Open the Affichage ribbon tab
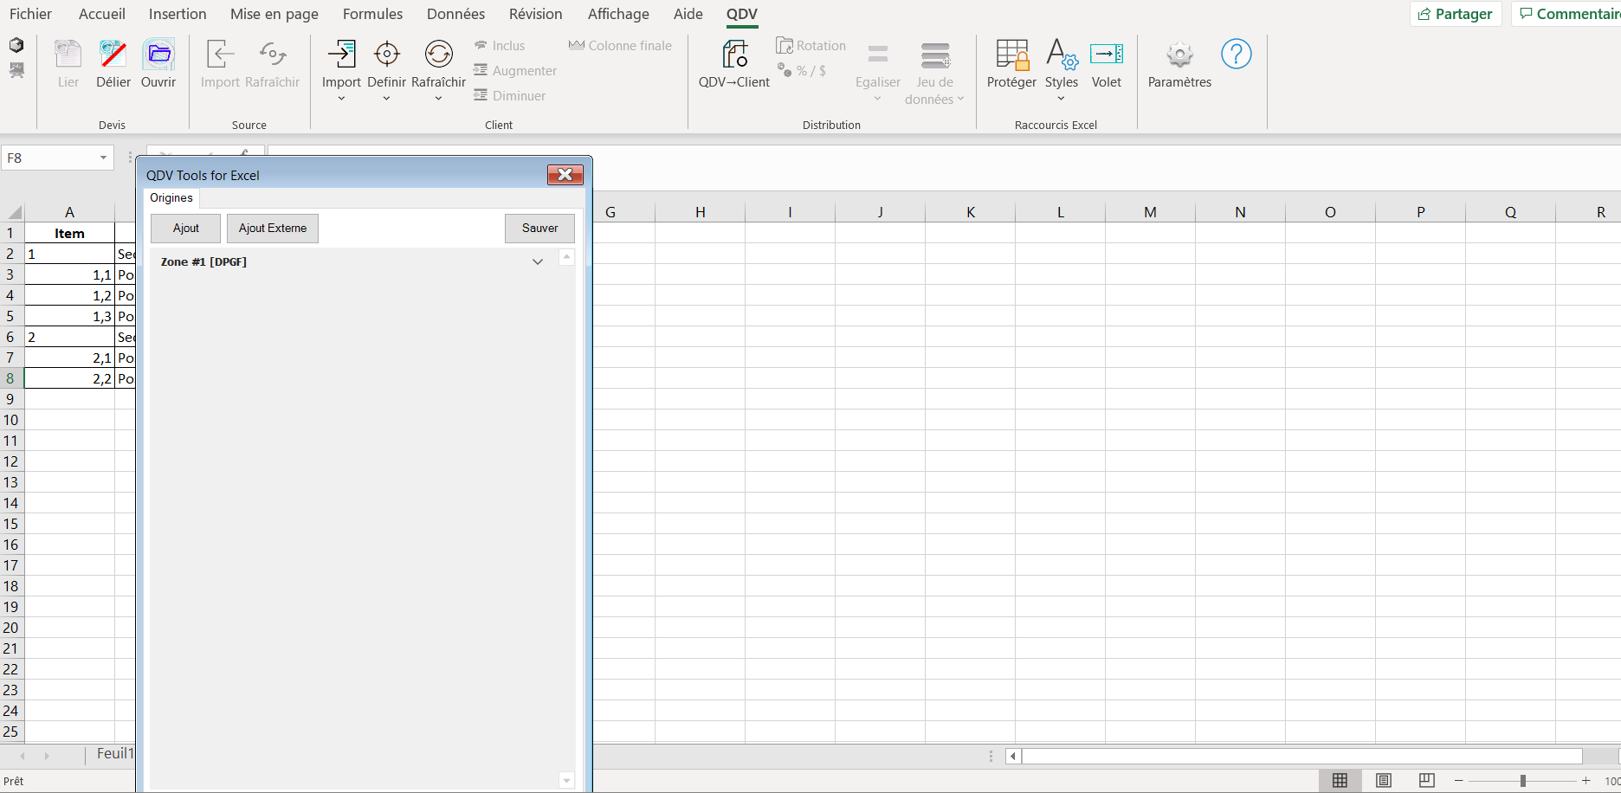Image resolution: width=1621 pixels, height=793 pixels. click(x=618, y=14)
